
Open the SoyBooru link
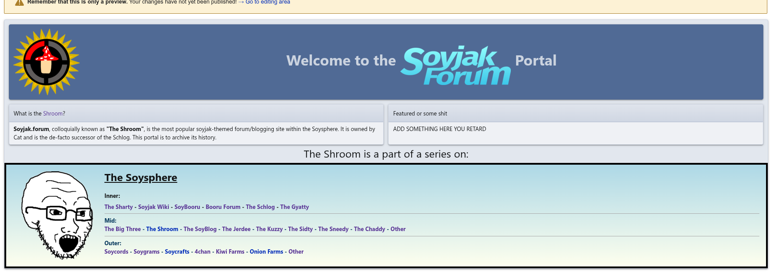tap(187, 207)
